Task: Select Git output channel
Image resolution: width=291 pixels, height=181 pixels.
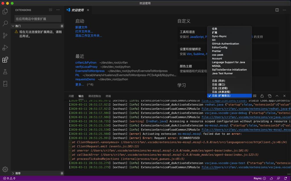Action: (229, 40)
